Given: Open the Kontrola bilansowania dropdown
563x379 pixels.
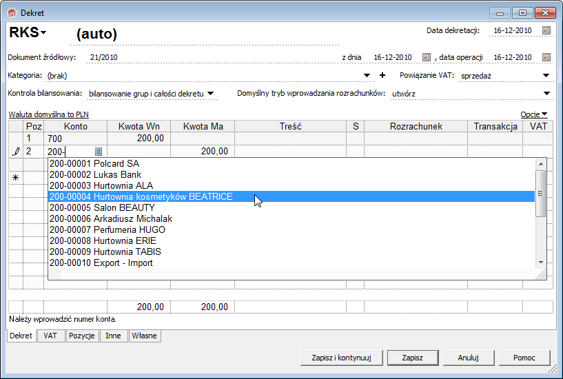Looking at the screenshot, I should (212, 93).
